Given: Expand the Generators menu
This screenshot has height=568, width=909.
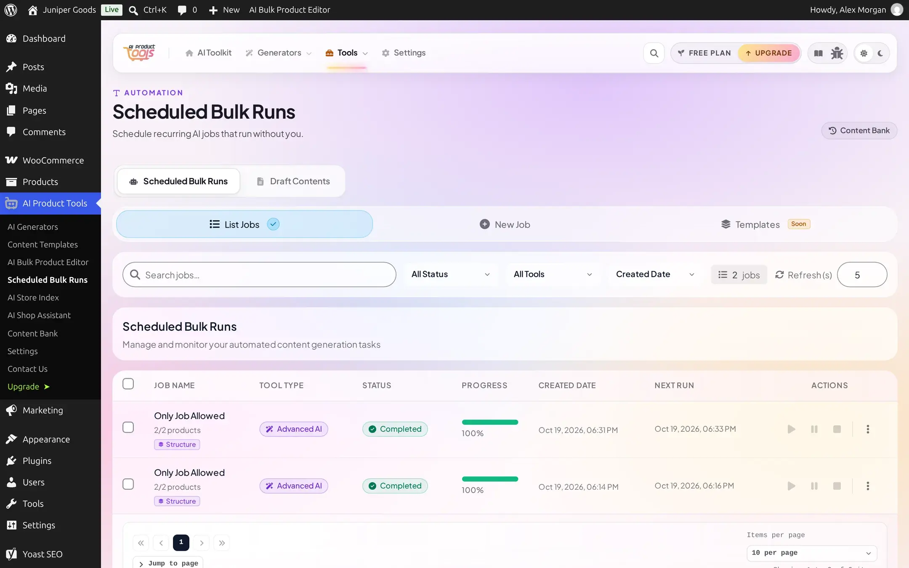Looking at the screenshot, I should [279, 53].
